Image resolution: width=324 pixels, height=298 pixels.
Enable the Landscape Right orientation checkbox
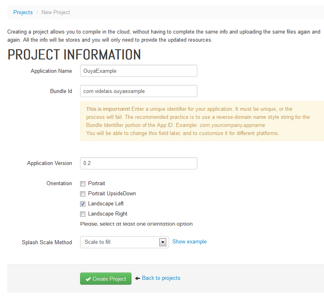pos(83,214)
